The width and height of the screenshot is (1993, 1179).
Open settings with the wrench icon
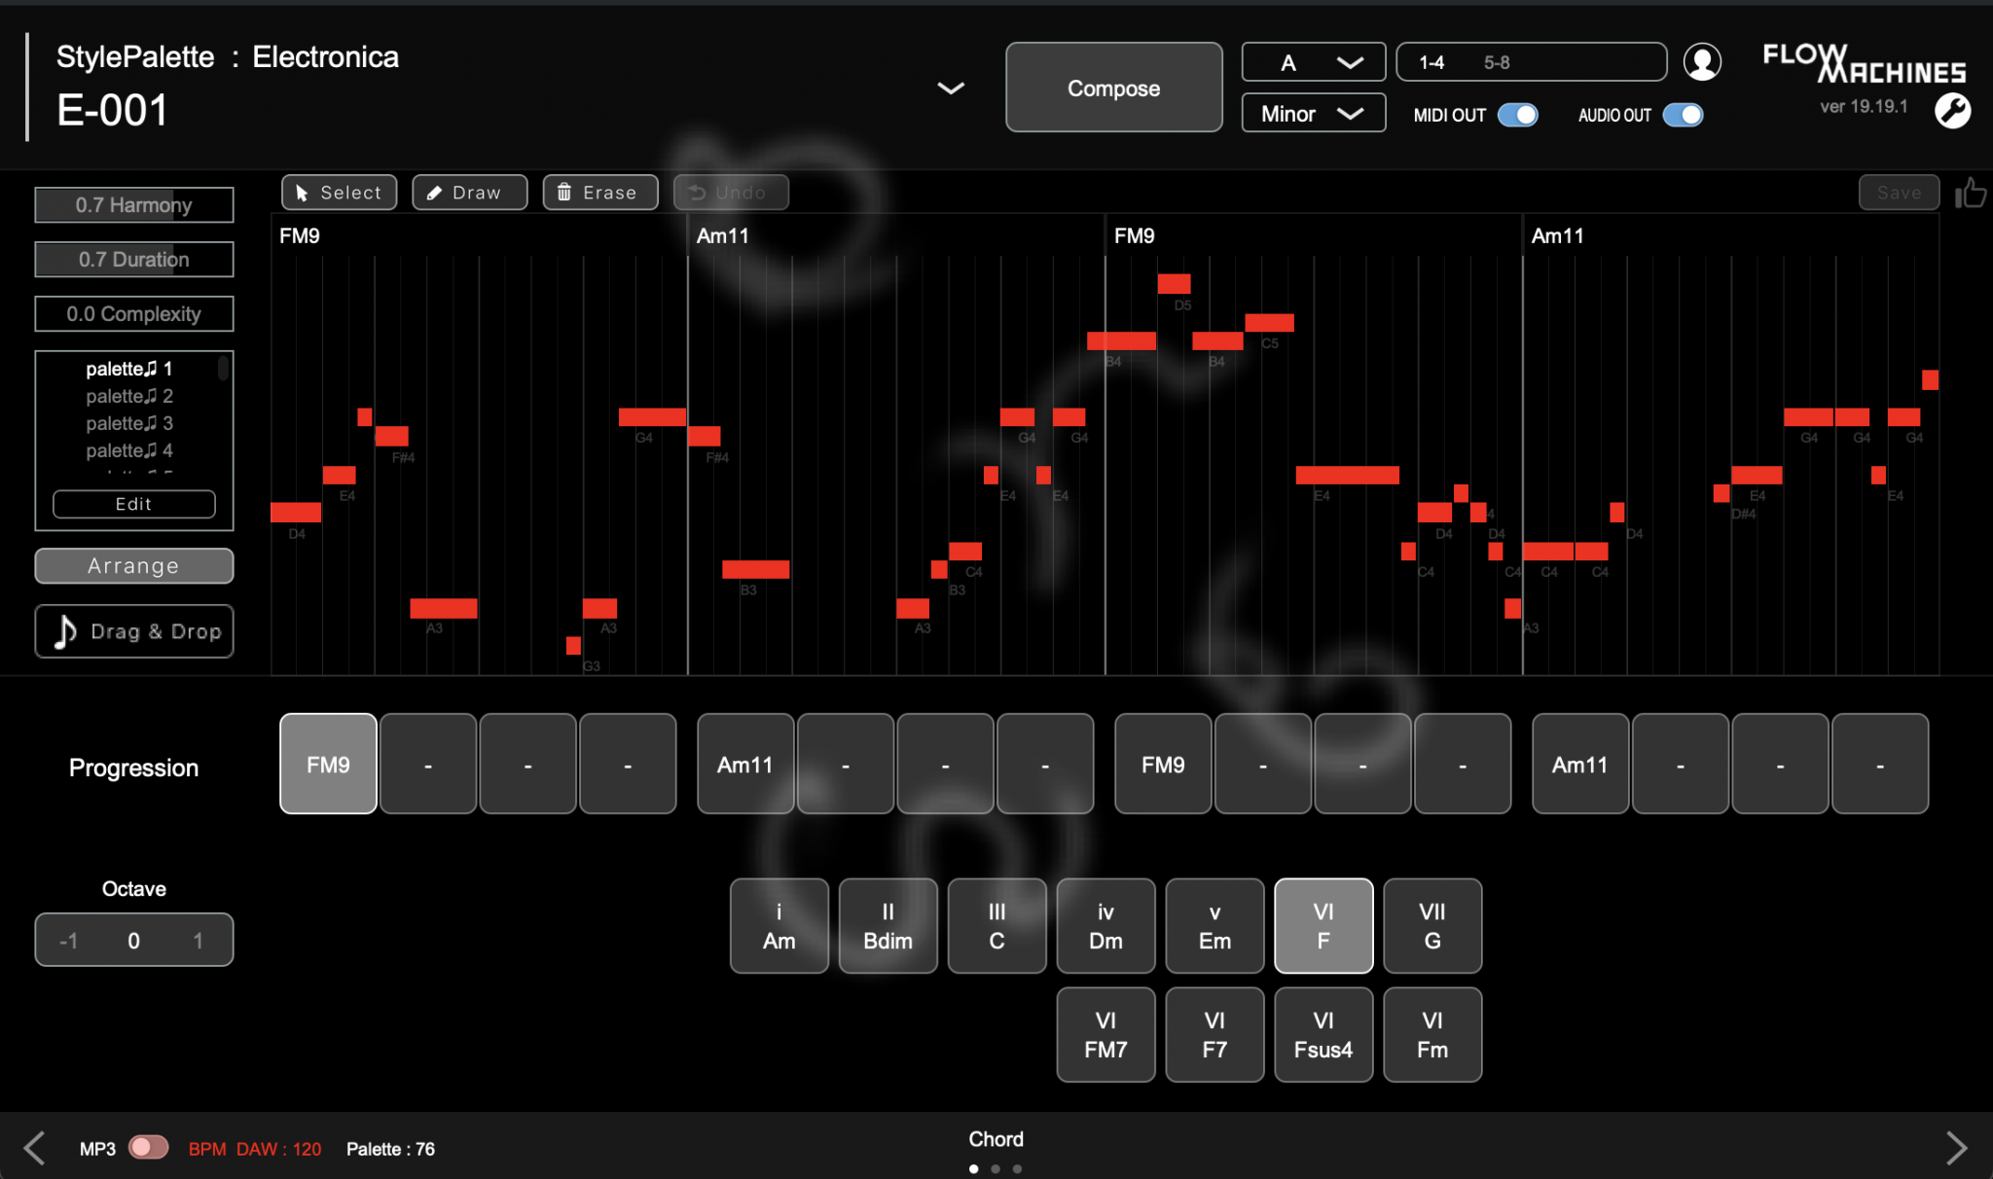[x=1952, y=111]
